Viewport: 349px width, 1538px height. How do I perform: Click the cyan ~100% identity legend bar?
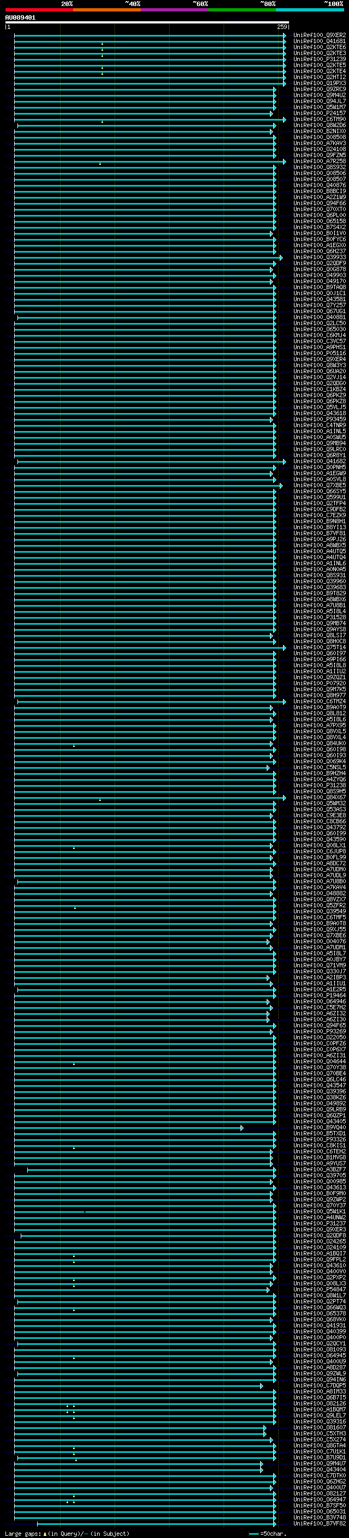click(310, 10)
